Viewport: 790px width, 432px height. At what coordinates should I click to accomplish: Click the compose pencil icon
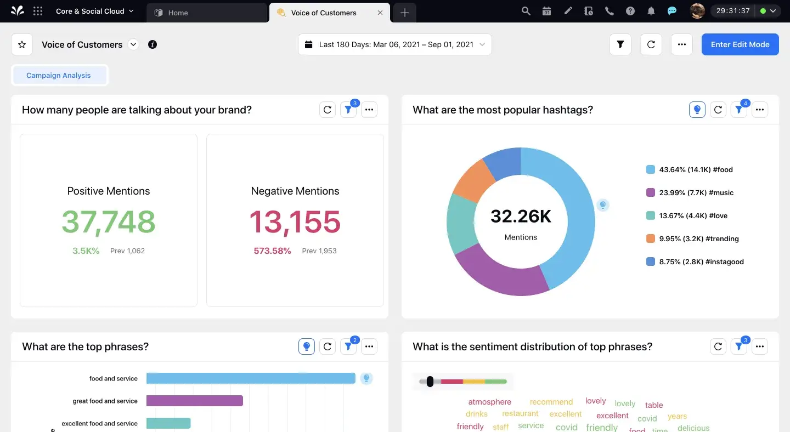pos(568,11)
